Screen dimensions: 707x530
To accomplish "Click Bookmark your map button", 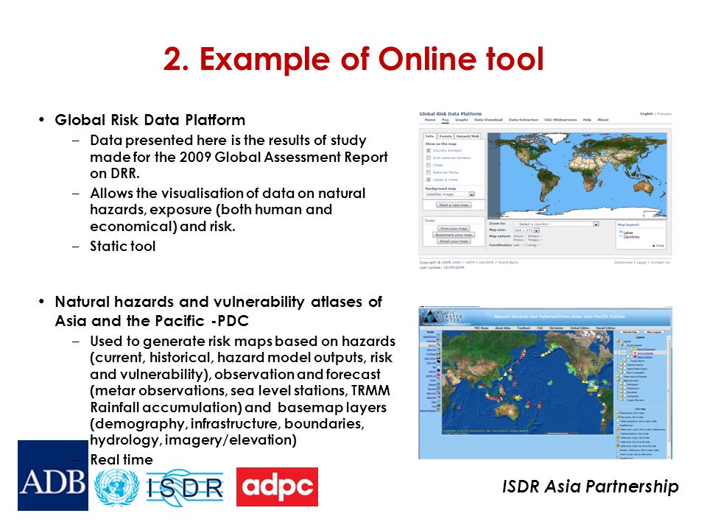I will click(x=454, y=235).
